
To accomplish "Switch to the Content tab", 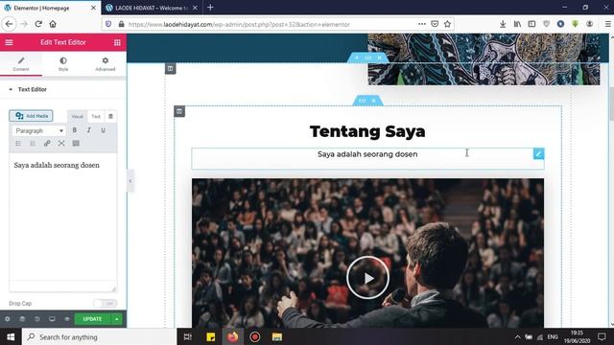I will point(21,64).
